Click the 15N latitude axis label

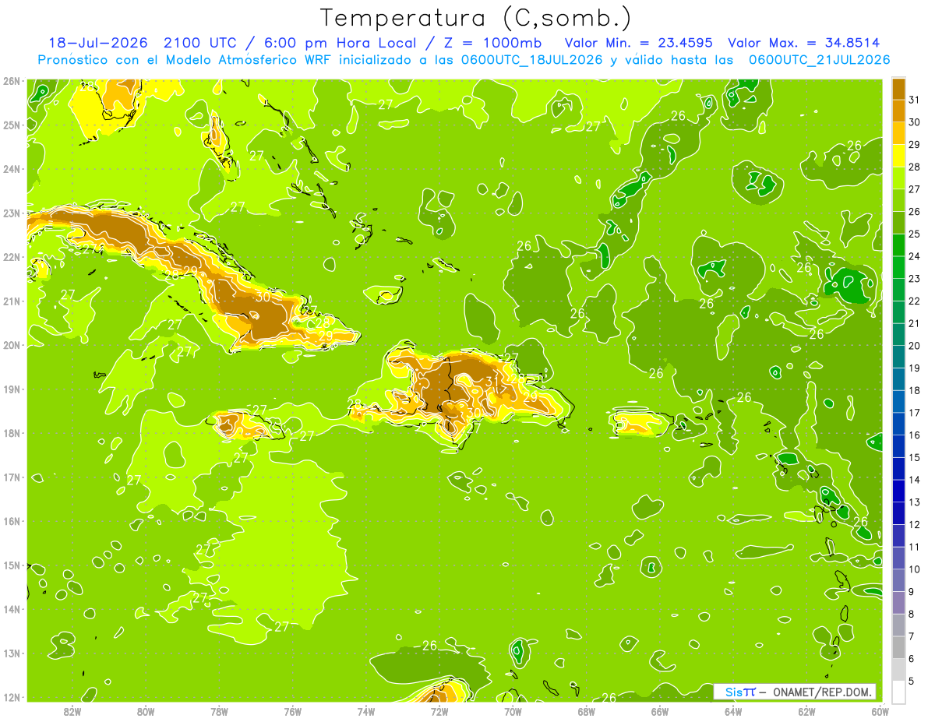pos(11,565)
